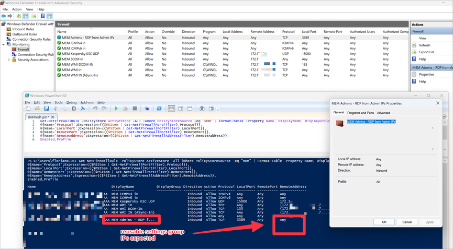
Task: Select Connection Security Rules under root node
Action: click(x=31, y=40)
